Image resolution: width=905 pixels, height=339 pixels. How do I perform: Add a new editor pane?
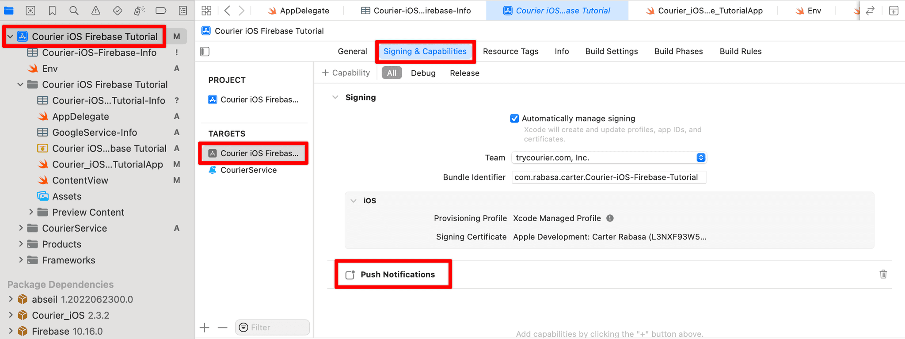tap(894, 11)
